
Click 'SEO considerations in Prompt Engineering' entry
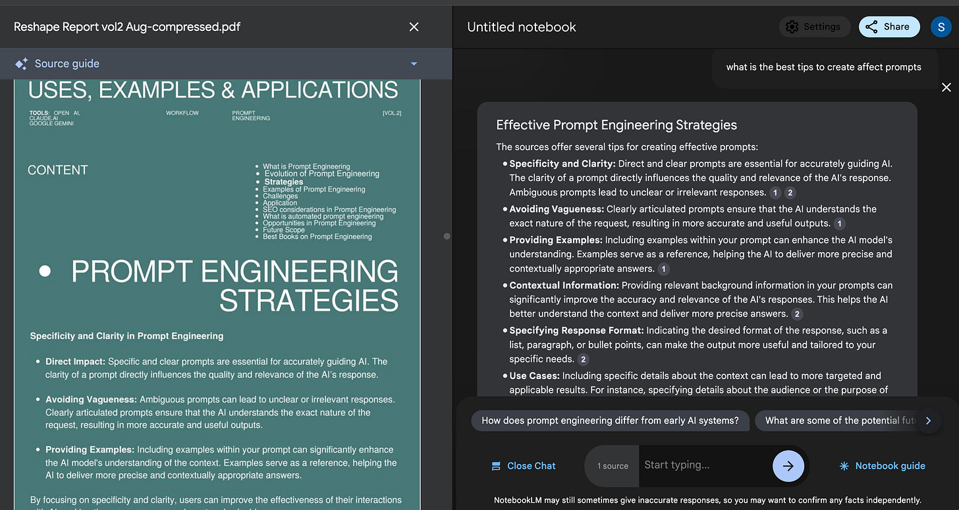click(329, 209)
